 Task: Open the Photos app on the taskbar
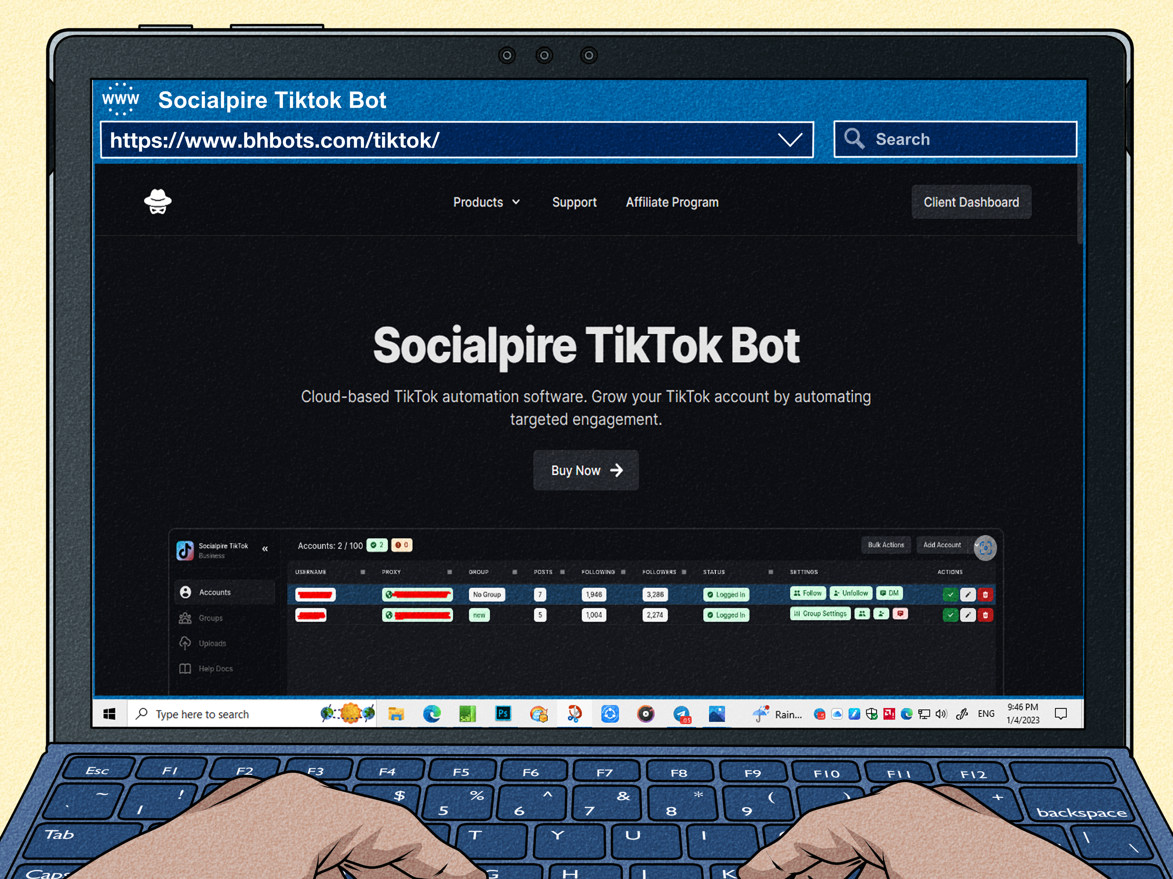(x=717, y=714)
